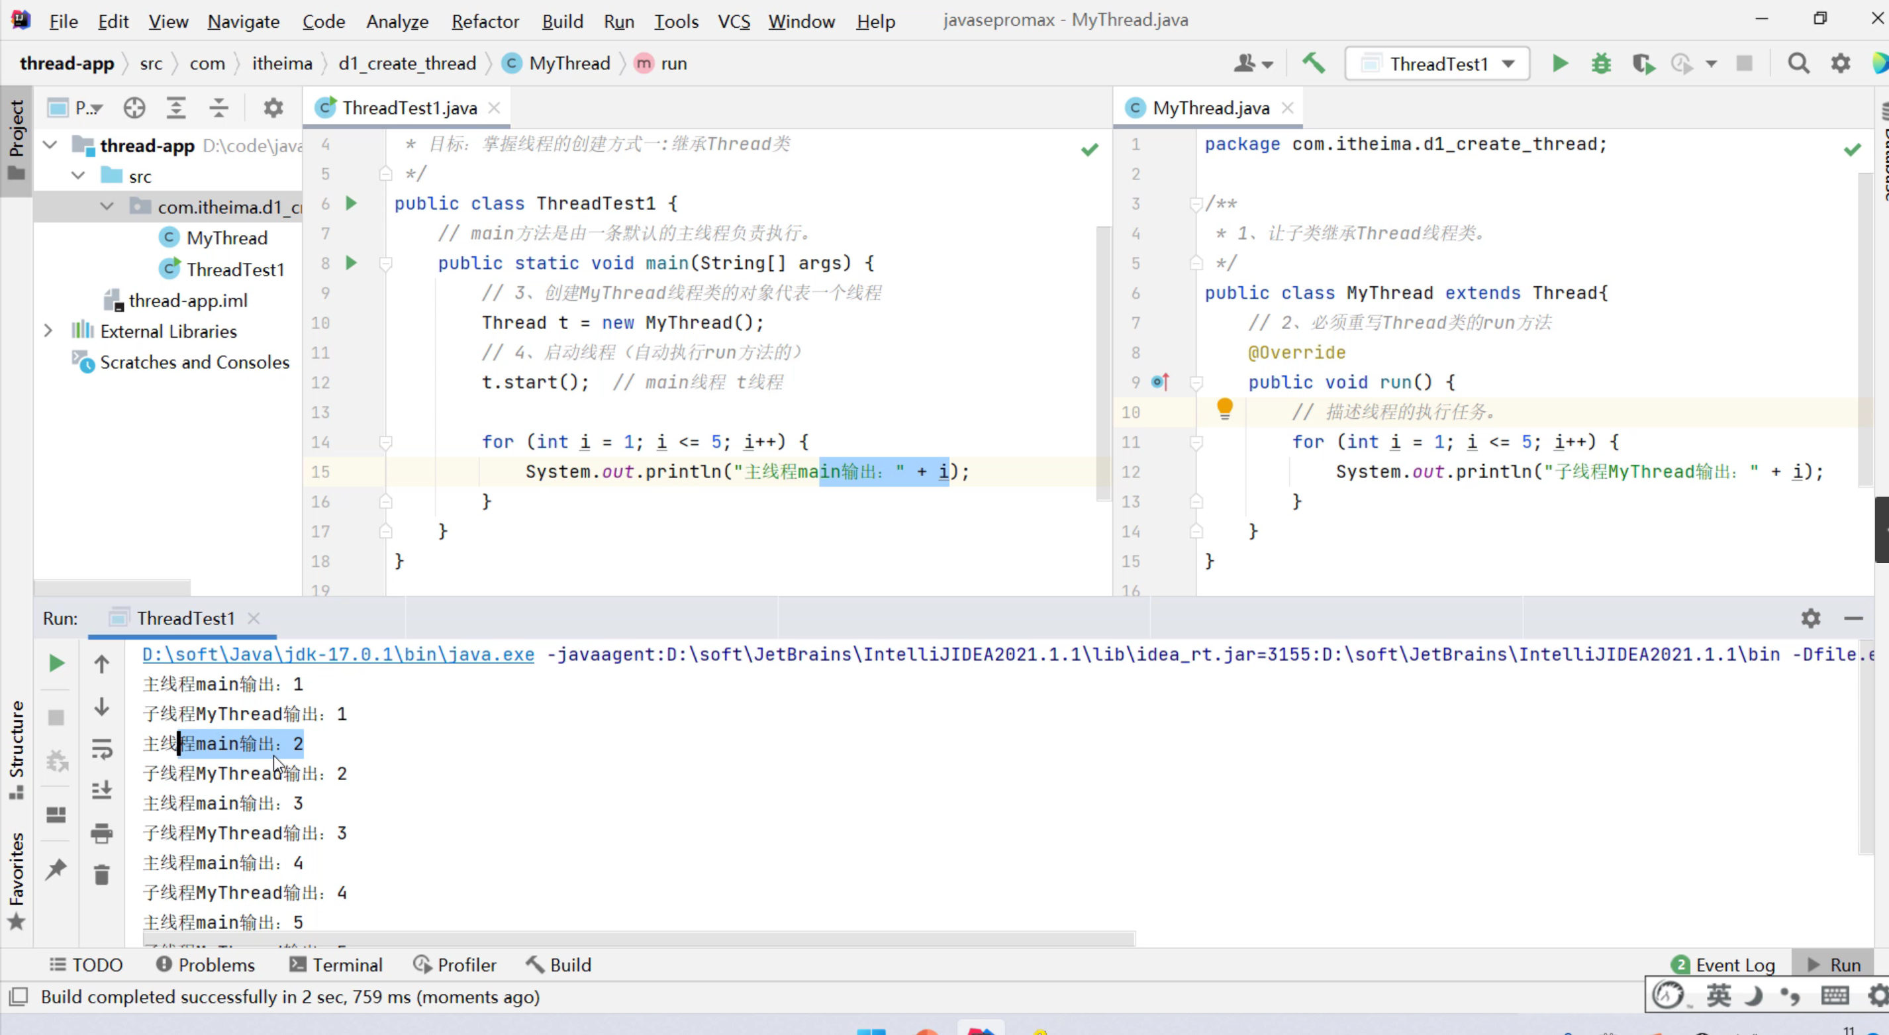1889x1035 pixels.
Task: Clear all console output with the trash icon
Action: [x=102, y=874]
